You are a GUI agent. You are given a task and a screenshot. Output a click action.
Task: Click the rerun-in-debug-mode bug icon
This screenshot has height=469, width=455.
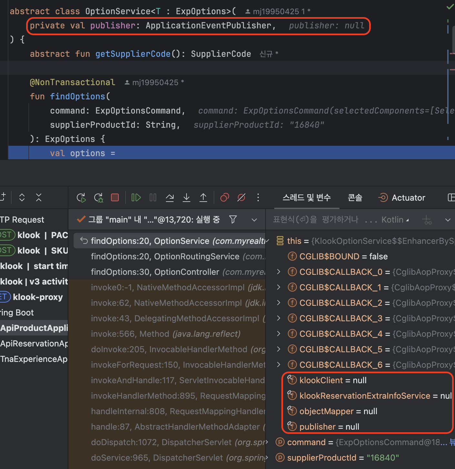(98, 197)
